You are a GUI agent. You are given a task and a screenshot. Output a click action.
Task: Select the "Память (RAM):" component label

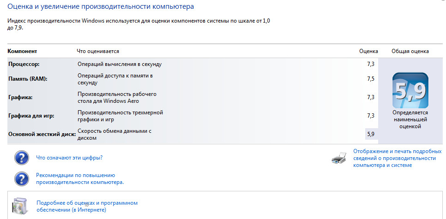[x=28, y=79]
